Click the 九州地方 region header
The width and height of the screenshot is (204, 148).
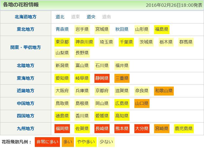pyautogui.click(x=26, y=129)
